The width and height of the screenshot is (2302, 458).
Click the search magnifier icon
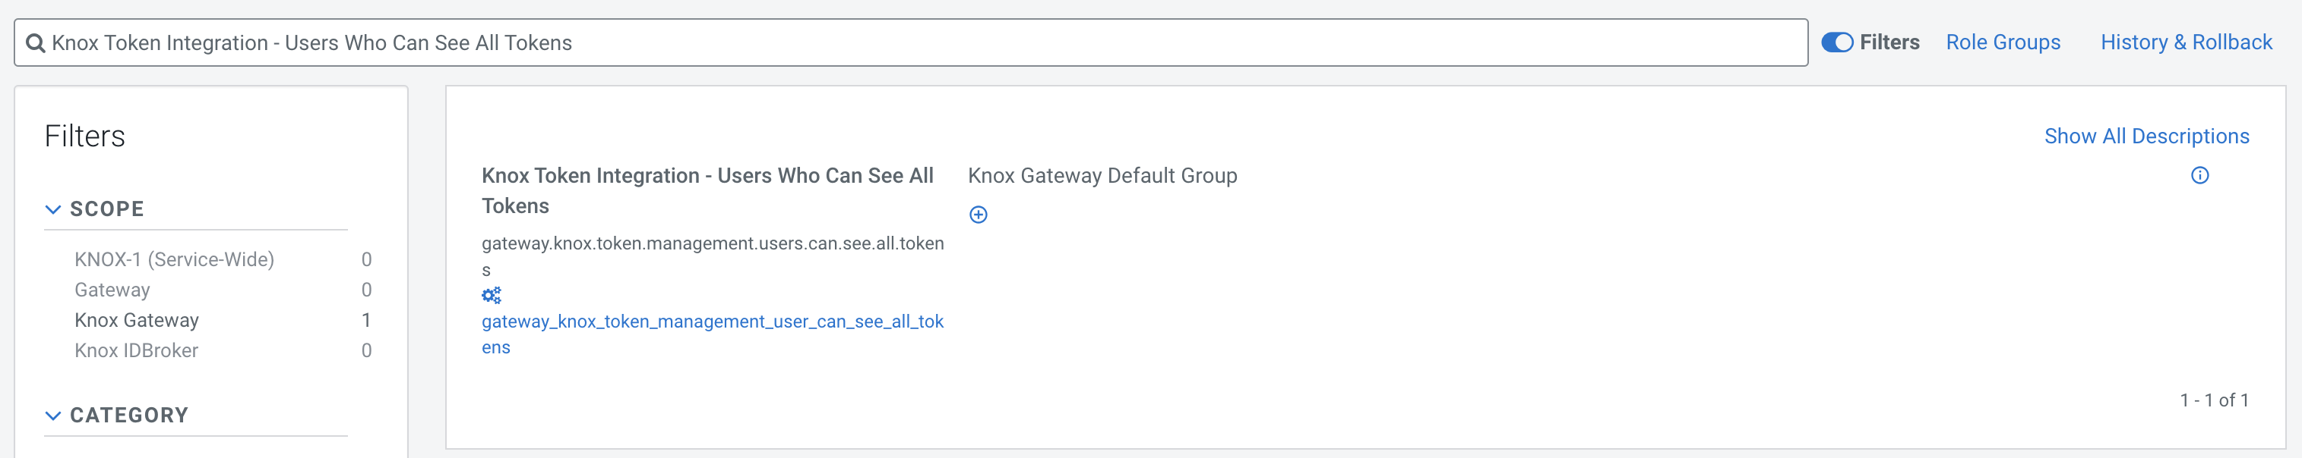(35, 43)
